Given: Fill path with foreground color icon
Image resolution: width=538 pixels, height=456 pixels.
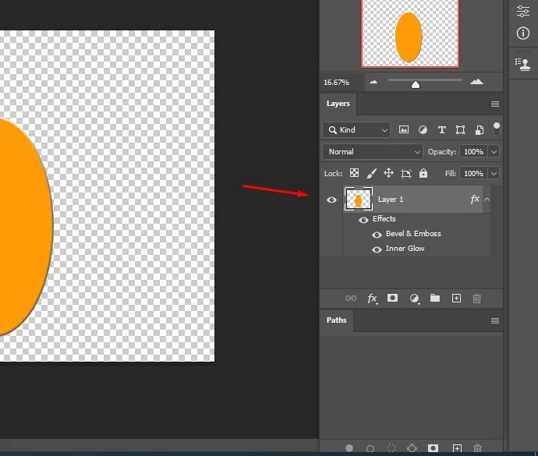Looking at the screenshot, I should tap(349, 447).
